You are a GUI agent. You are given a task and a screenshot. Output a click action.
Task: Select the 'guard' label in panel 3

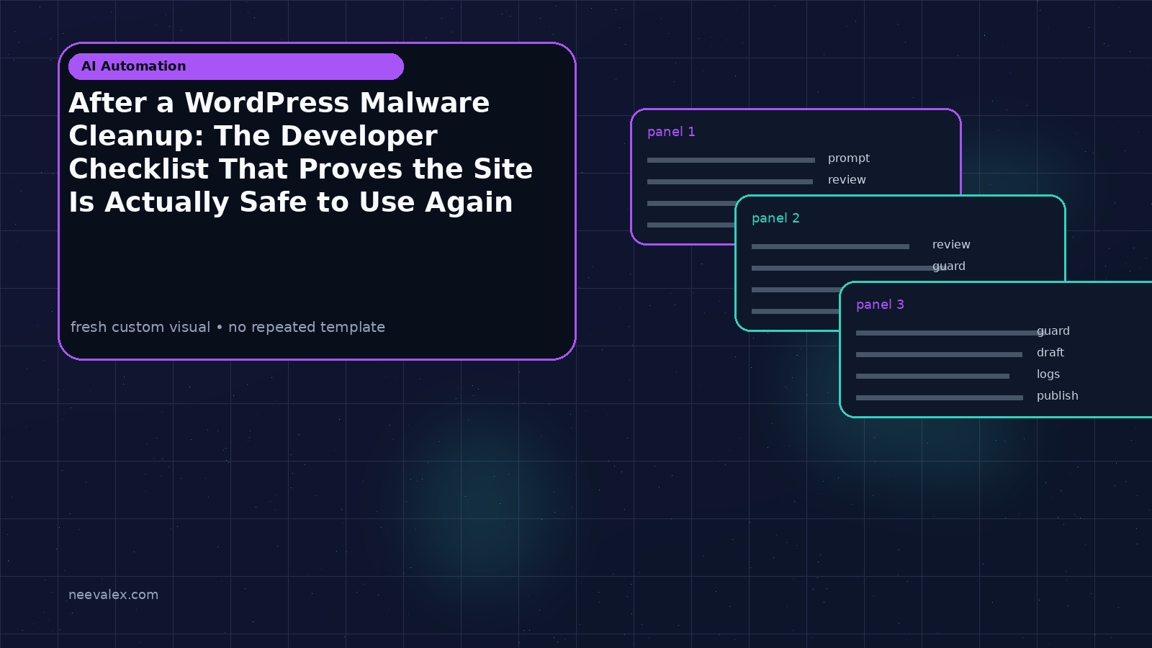pos(1053,331)
